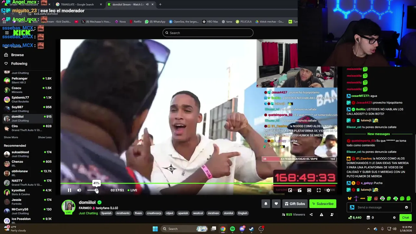This screenshot has width=416, height=234.
Task: Open Netflix bookmark
Action: point(135,22)
